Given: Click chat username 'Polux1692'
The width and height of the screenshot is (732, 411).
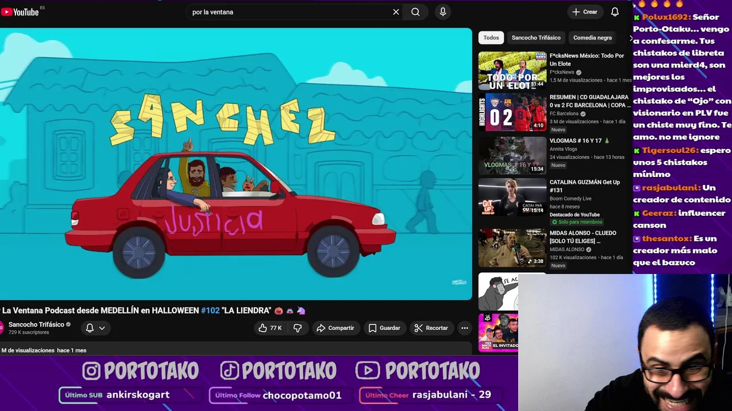Looking at the screenshot, I should click(666, 17).
